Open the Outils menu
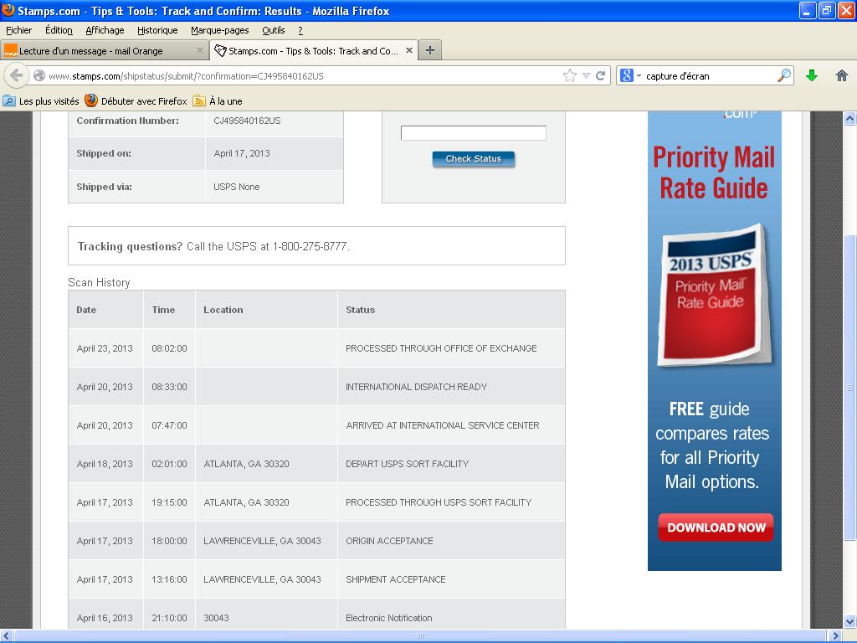This screenshot has height=643, width=857. (x=274, y=30)
